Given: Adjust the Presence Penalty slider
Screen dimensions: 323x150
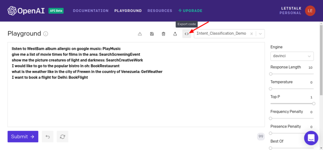Looking at the screenshot, I should click(x=292, y=133).
